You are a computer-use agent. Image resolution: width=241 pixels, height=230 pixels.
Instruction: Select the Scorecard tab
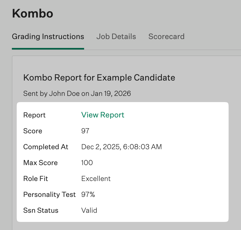[166, 37]
